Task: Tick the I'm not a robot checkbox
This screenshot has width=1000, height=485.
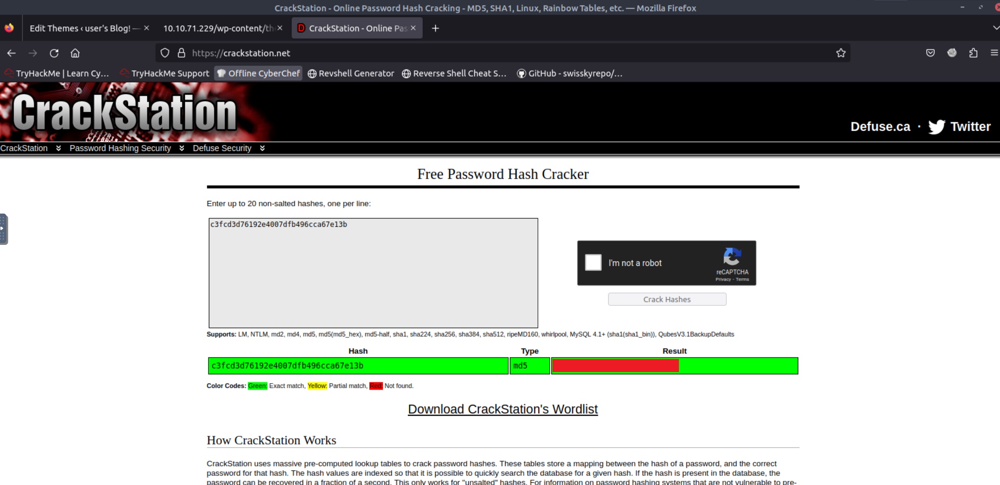Action: tap(593, 262)
